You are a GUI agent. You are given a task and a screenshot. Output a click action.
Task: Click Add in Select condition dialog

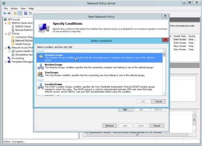coord(144,102)
